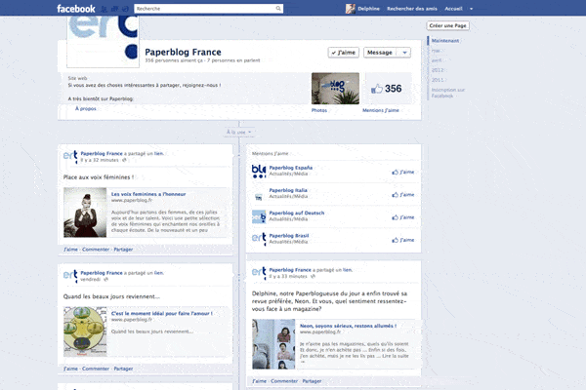Open the 'lien' link in the 32 minutes post header

pyautogui.click(x=159, y=153)
